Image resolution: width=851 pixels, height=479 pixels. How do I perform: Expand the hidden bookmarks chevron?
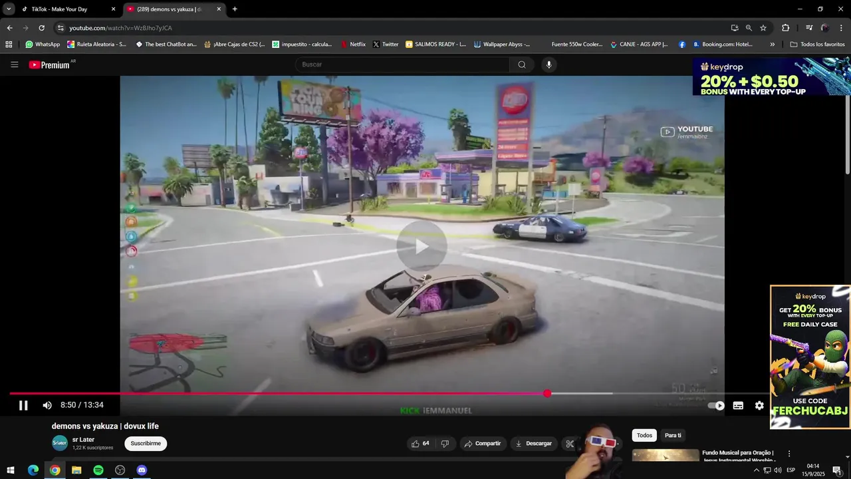[x=772, y=45]
